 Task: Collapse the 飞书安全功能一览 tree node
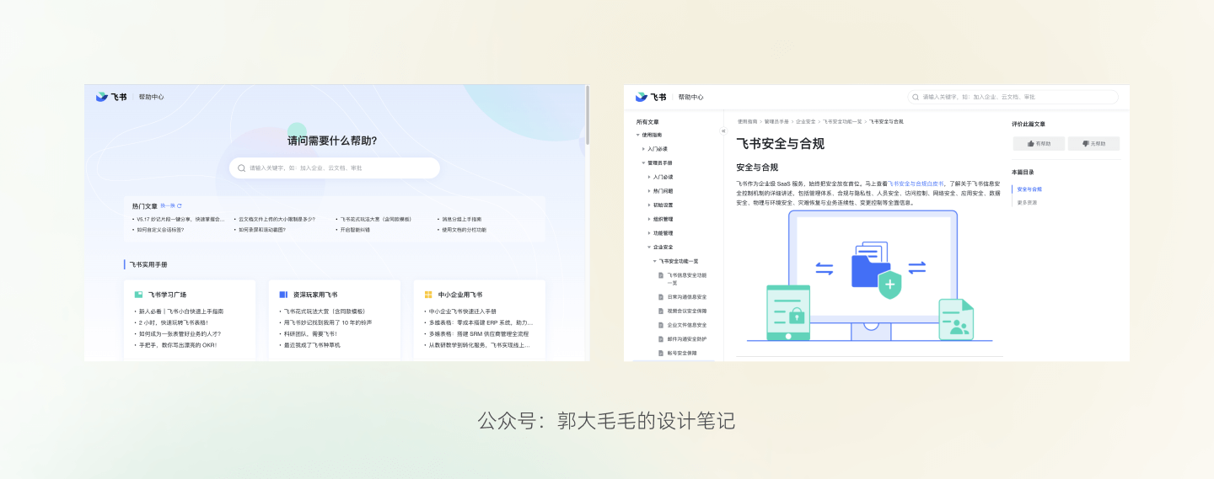tap(654, 261)
